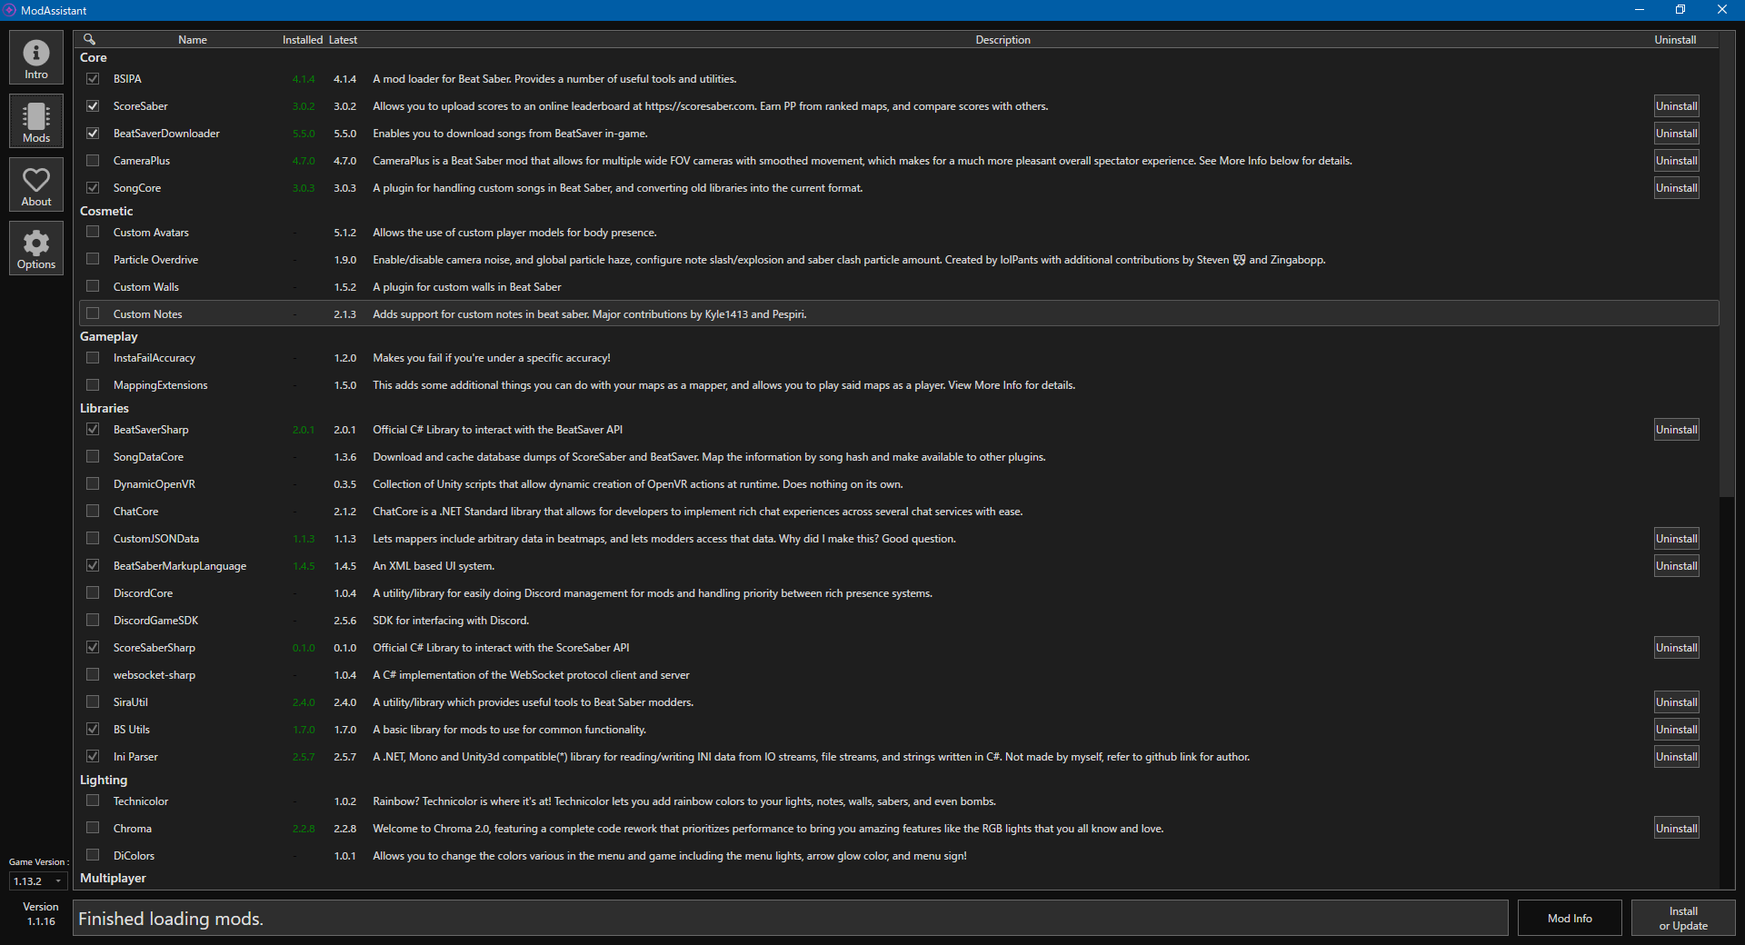1745x945 pixels.
Task: Uninstall ScoreSaberSharp
Action: tap(1677, 648)
